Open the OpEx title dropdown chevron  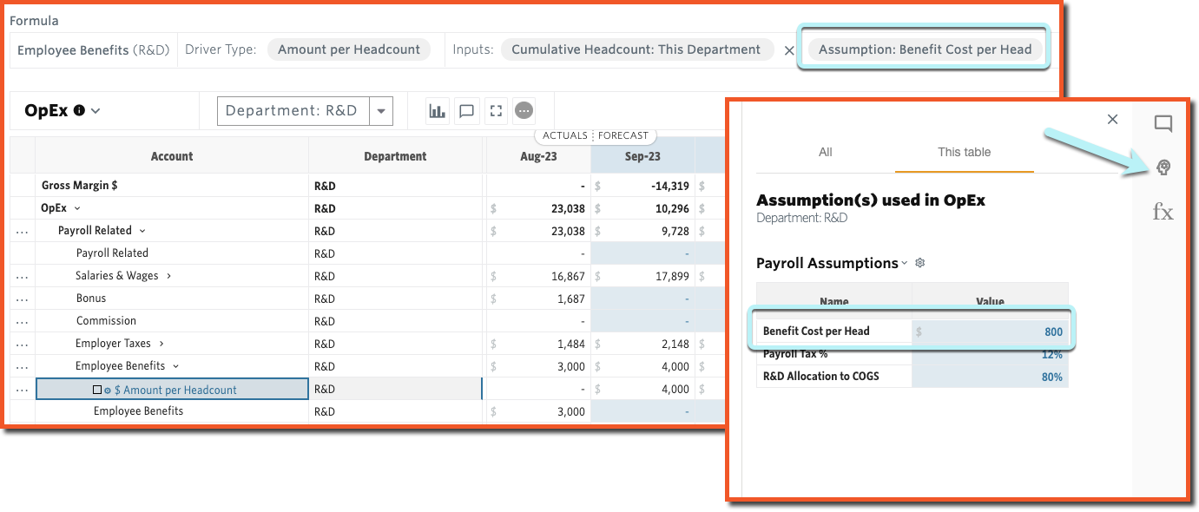(96, 111)
